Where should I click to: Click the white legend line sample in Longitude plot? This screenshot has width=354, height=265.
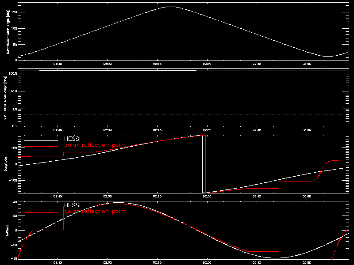[x=41, y=140]
